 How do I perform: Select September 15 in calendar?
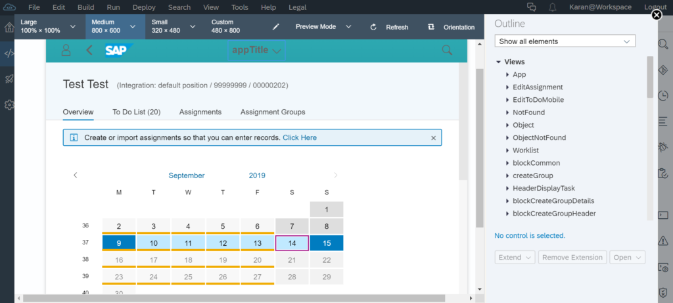point(327,243)
